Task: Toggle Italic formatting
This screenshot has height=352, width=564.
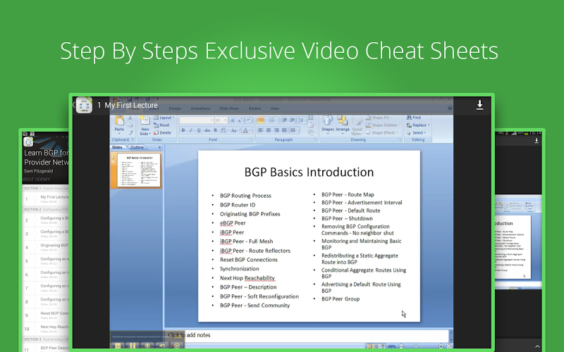Action: (191, 130)
